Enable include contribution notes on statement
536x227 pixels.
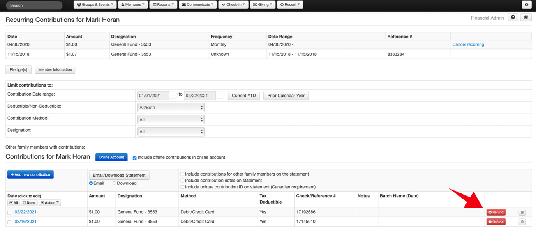coord(182,180)
